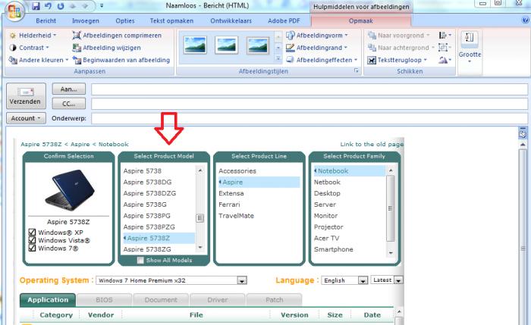Enable the Show All Models checkbox
The image size is (531, 325).
pos(140,260)
